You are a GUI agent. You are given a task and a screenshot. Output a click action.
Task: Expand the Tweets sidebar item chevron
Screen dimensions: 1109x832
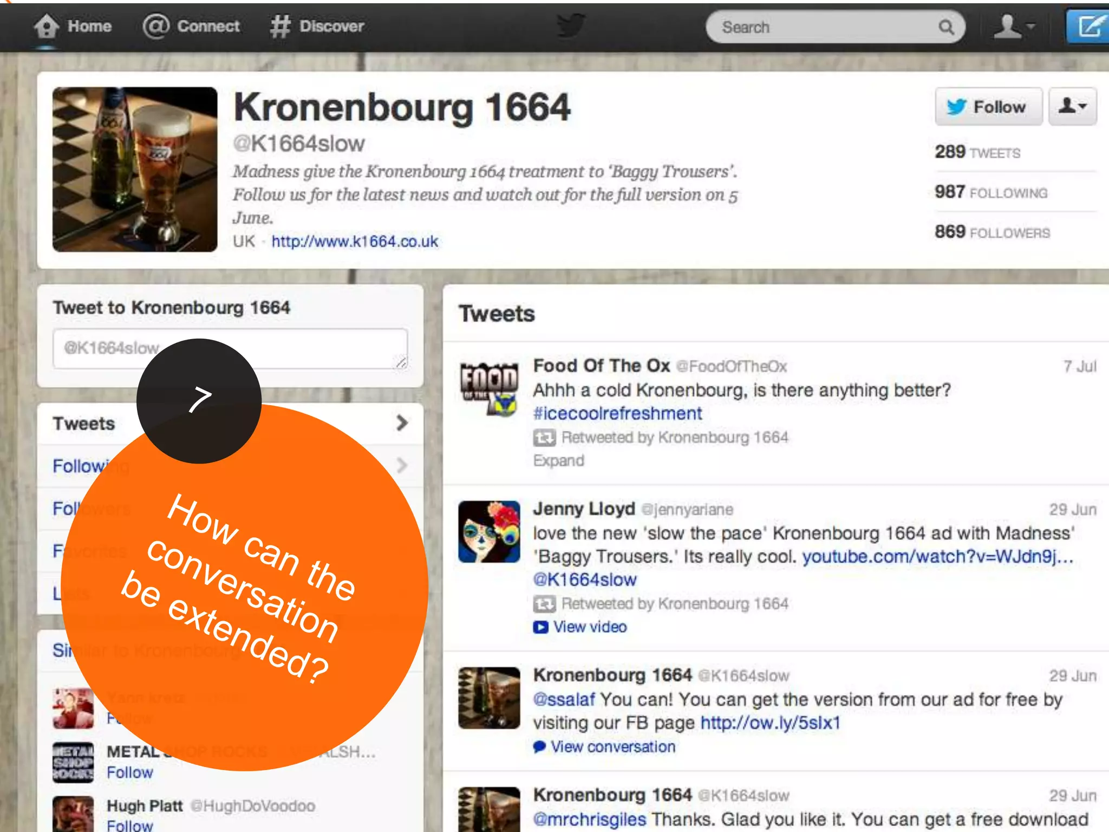coord(402,423)
